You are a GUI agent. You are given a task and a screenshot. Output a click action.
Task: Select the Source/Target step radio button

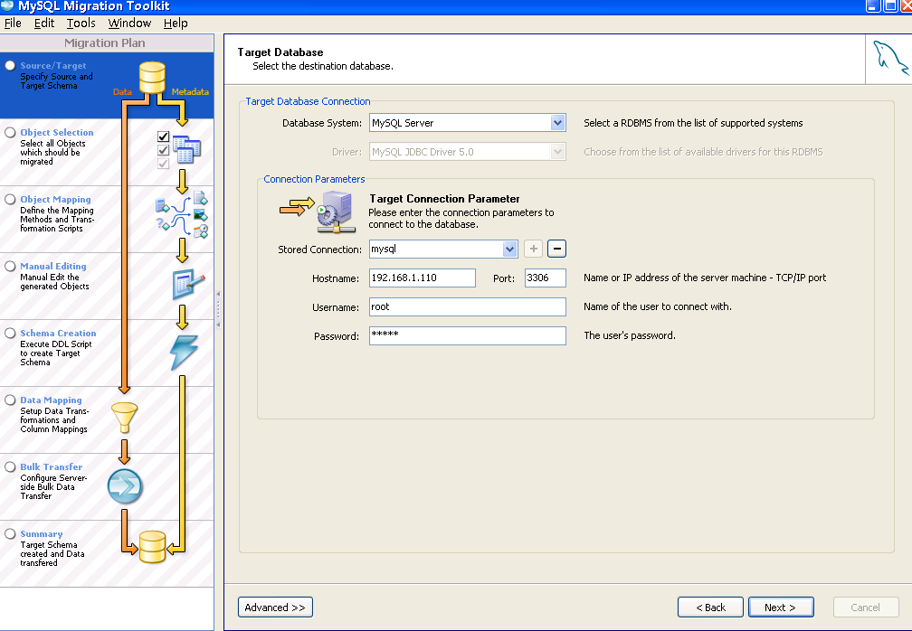[x=10, y=65]
